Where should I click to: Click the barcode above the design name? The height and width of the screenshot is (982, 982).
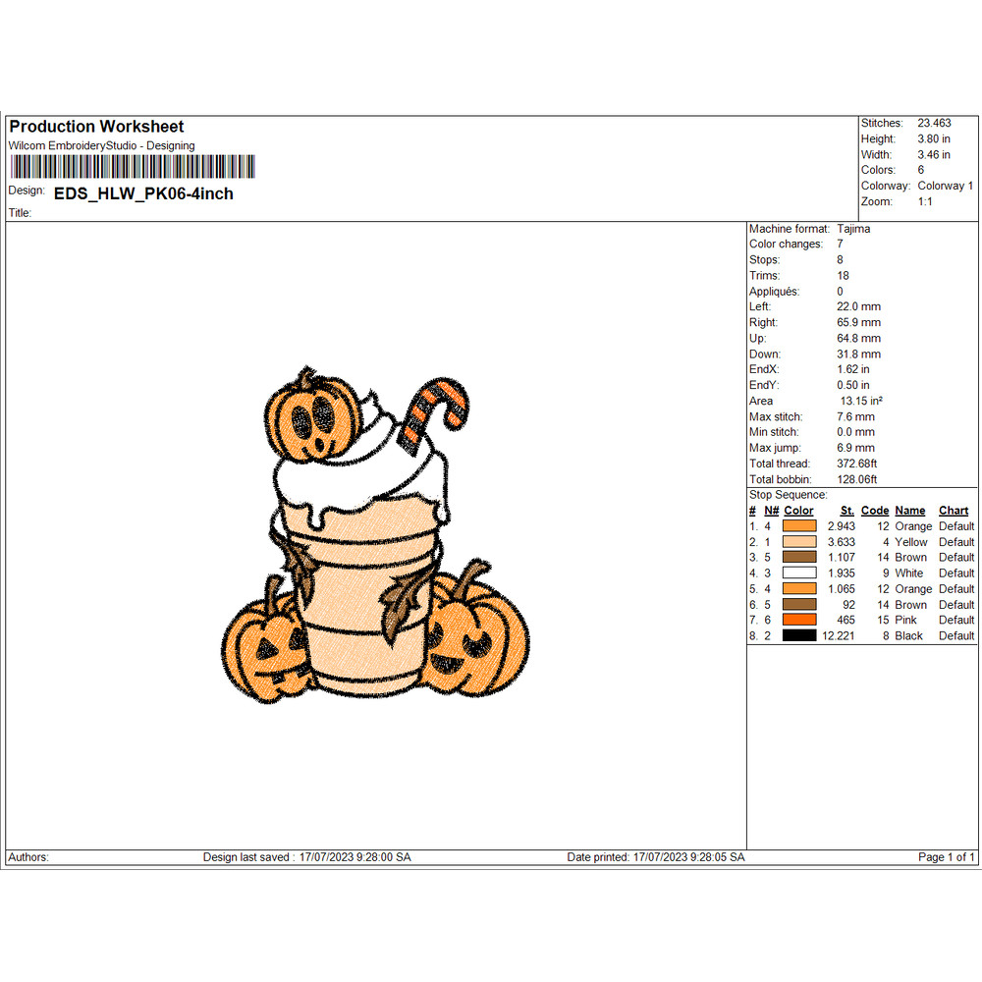coord(133,167)
